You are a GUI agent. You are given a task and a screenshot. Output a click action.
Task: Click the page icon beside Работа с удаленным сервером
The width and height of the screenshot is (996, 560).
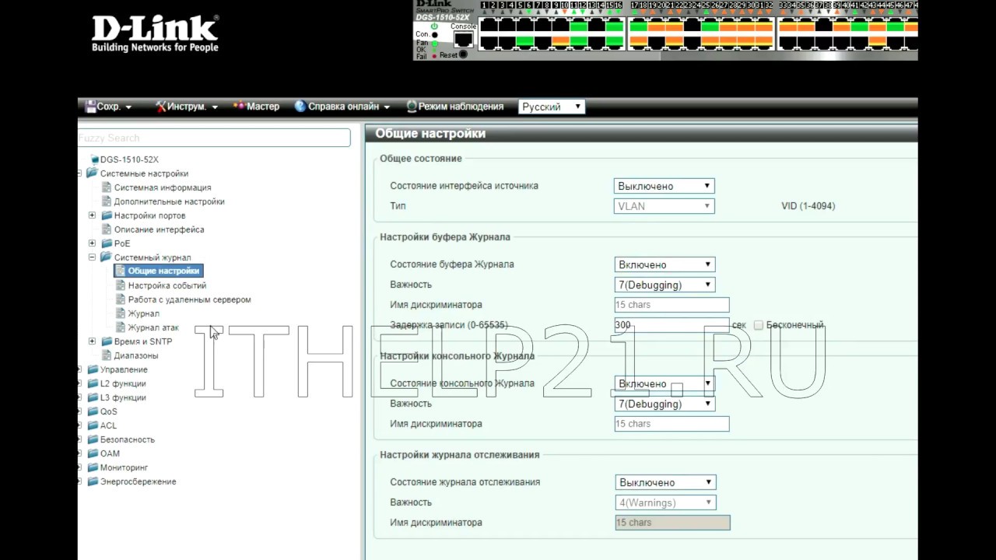(x=121, y=299)
